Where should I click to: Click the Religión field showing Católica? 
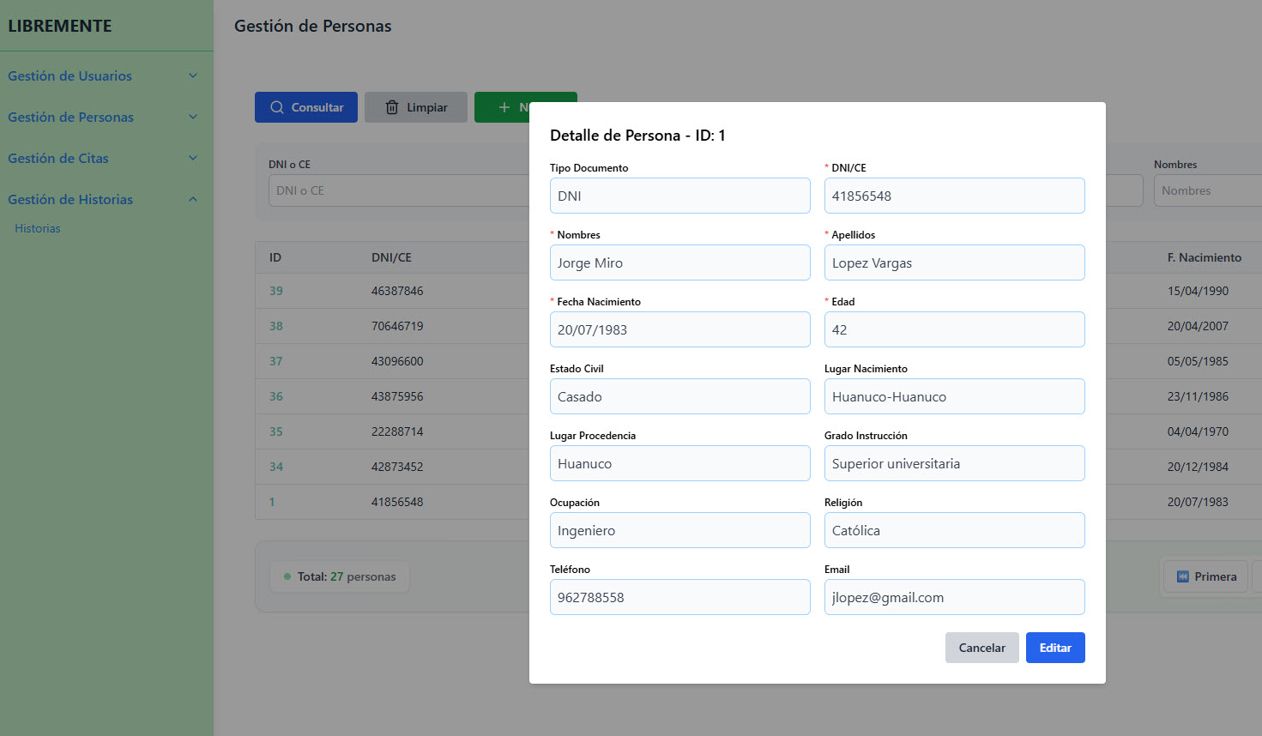[x=955, y=530]
